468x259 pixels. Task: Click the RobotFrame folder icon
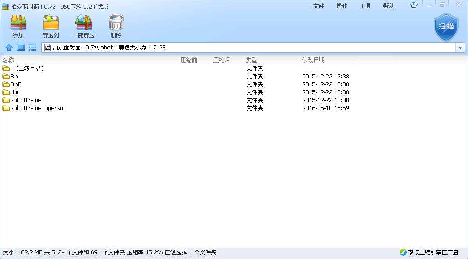point(6,100)
